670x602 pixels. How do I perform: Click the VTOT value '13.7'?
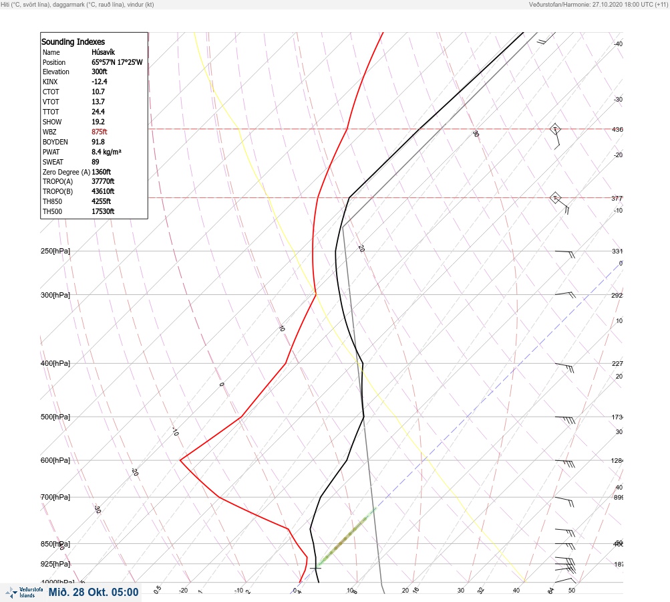click(x=98, y=102)
